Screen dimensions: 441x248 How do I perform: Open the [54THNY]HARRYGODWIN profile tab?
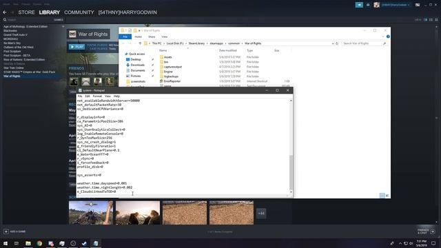[127, 12]
